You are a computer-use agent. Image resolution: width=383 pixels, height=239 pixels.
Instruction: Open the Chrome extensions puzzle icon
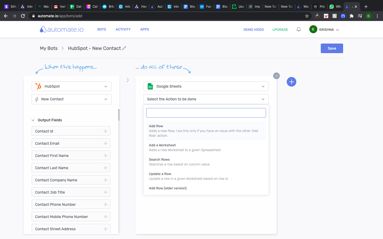coord(351,16)
